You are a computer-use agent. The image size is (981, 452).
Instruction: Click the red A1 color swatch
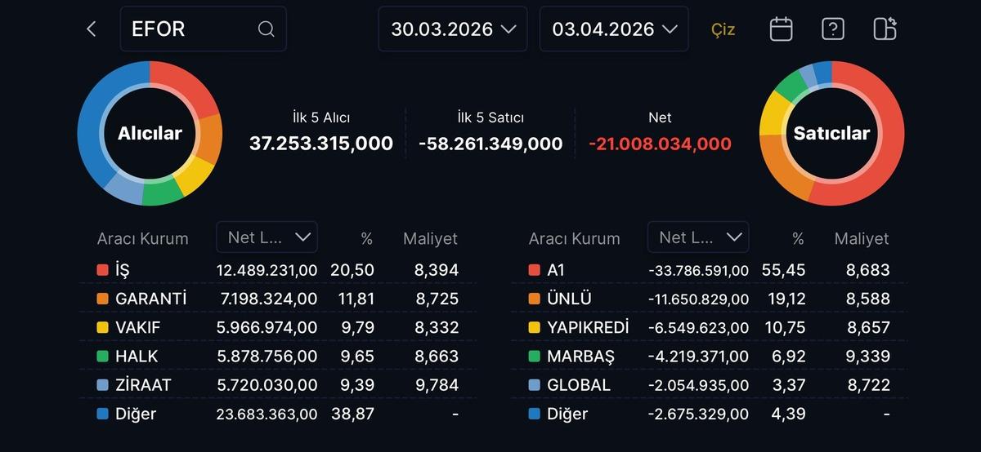[x=534, y=270]
